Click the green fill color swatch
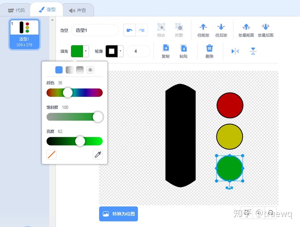300x227 pixels. [x=77, y=51]
